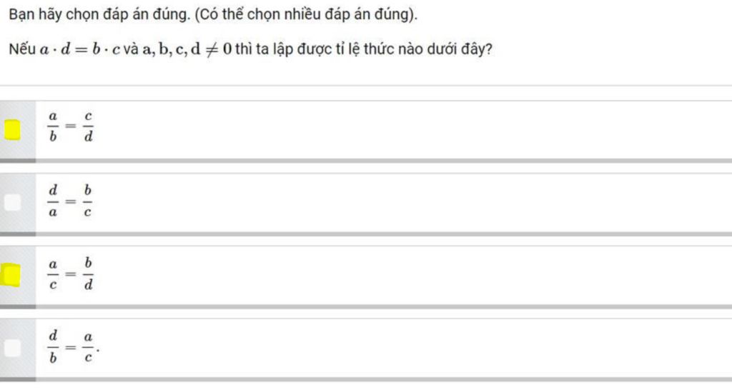Click the instruction text 'Bạn hãy chọn đáp án đúng'
The width and height of the screenshot is (732, 392).
point(99,15)
